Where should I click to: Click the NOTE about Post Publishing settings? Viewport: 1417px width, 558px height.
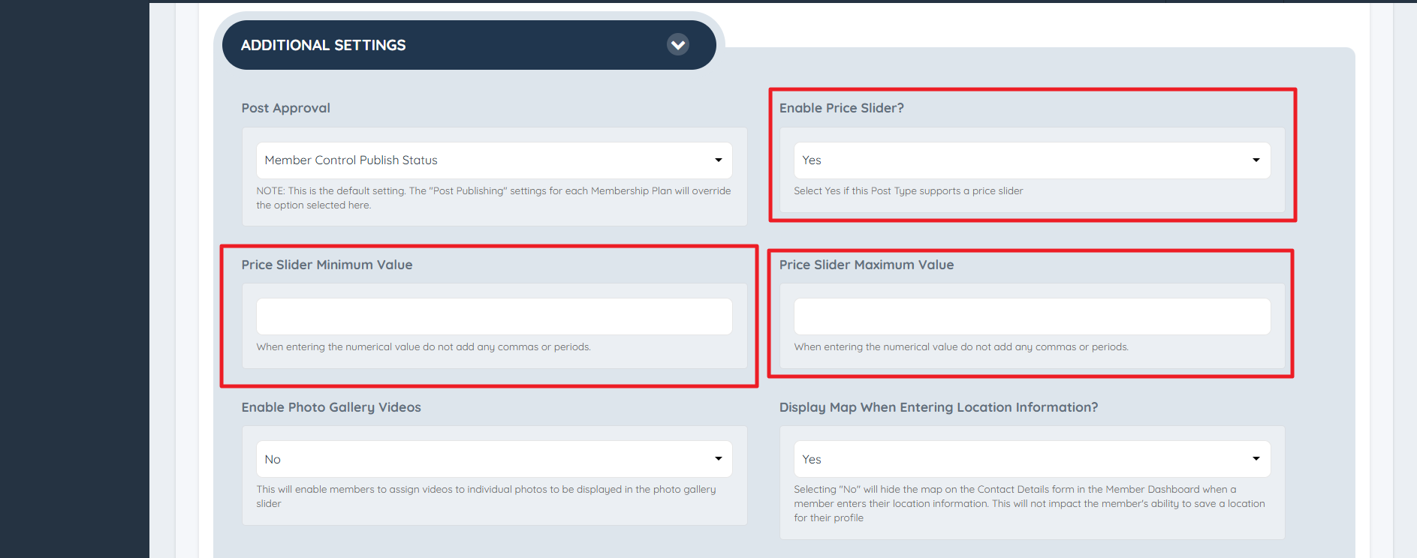click(493, 198)
